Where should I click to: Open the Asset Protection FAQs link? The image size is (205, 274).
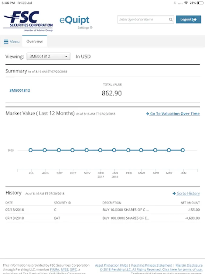[111, 265]
